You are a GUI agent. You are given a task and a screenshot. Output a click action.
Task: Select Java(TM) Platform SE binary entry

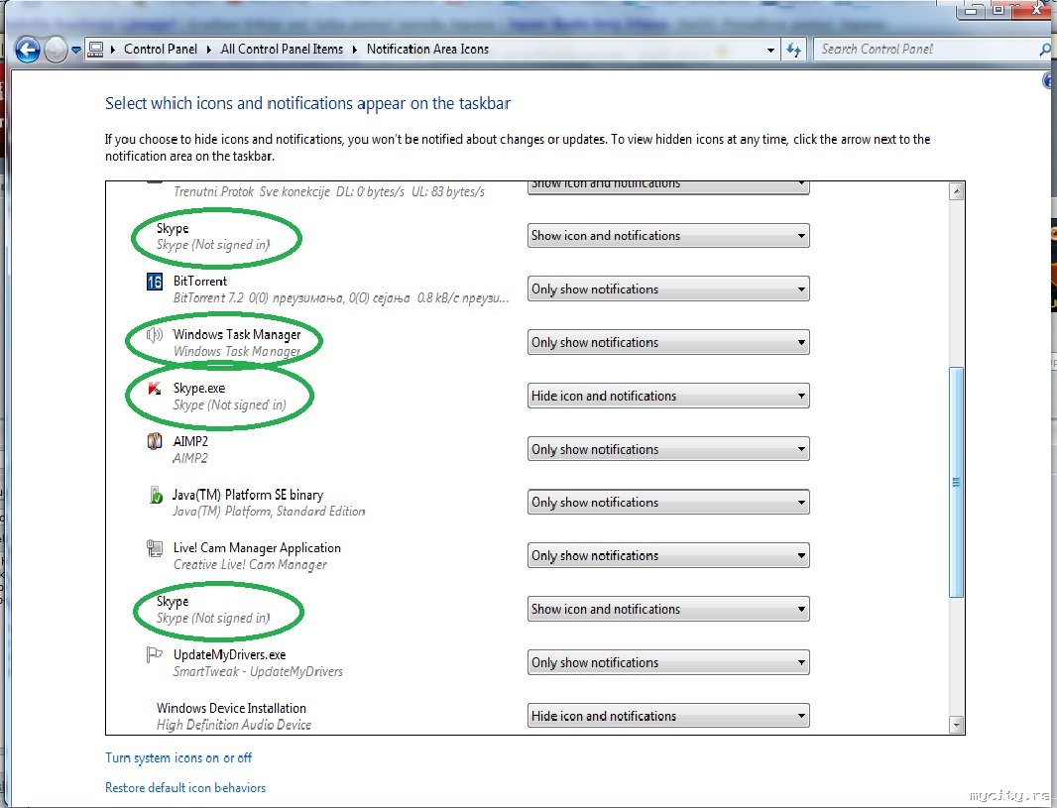(248, 495)
